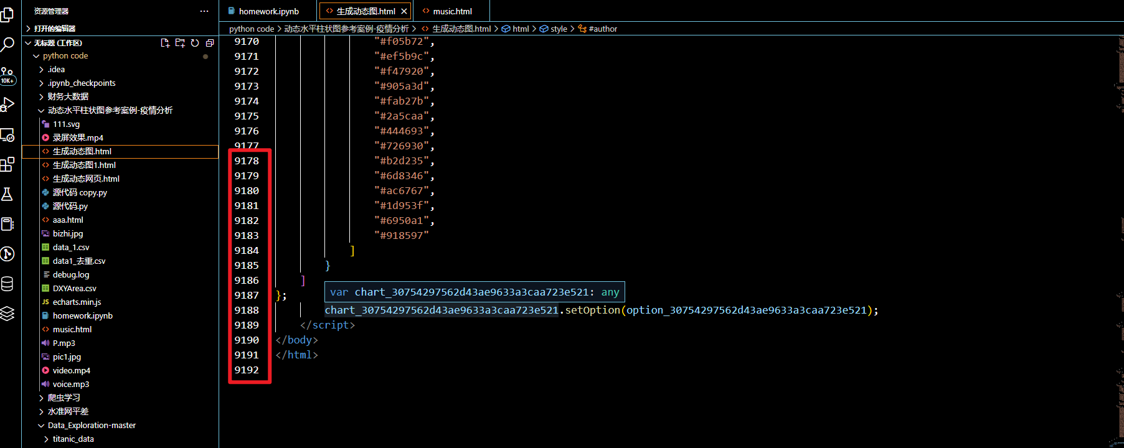This screenshot has width=1124, height=448.
Task: Open the Database activity bar view
Action: tap(7, 284)
